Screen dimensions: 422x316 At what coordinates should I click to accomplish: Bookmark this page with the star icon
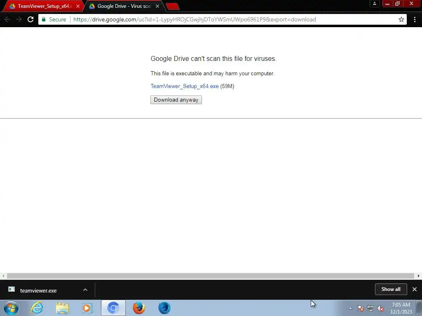(x=401, y=19)
